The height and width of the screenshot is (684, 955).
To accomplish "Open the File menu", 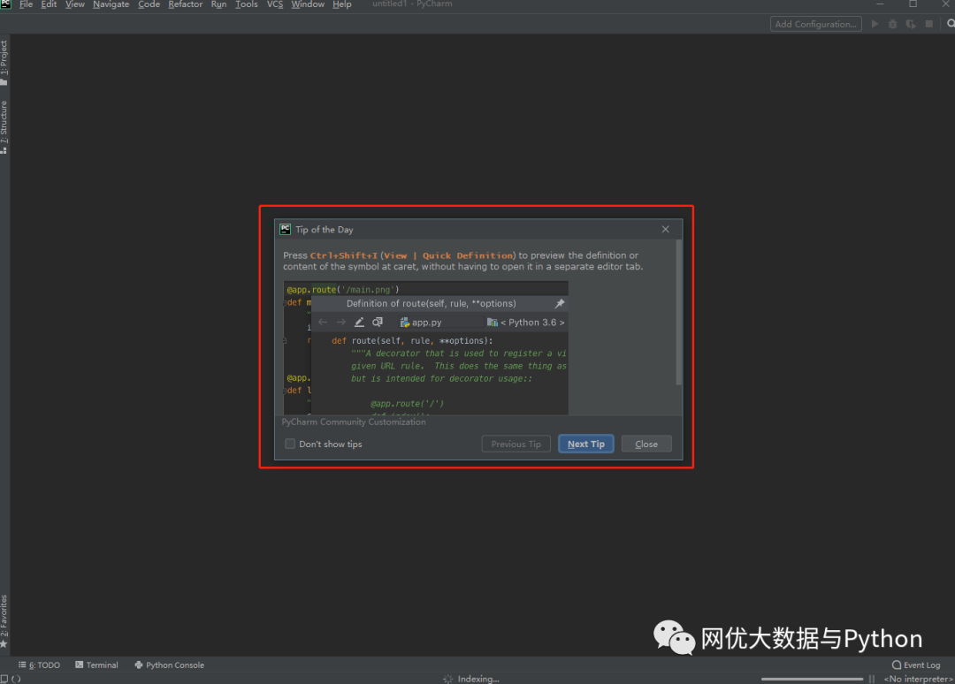I will [x=27, y=4].
